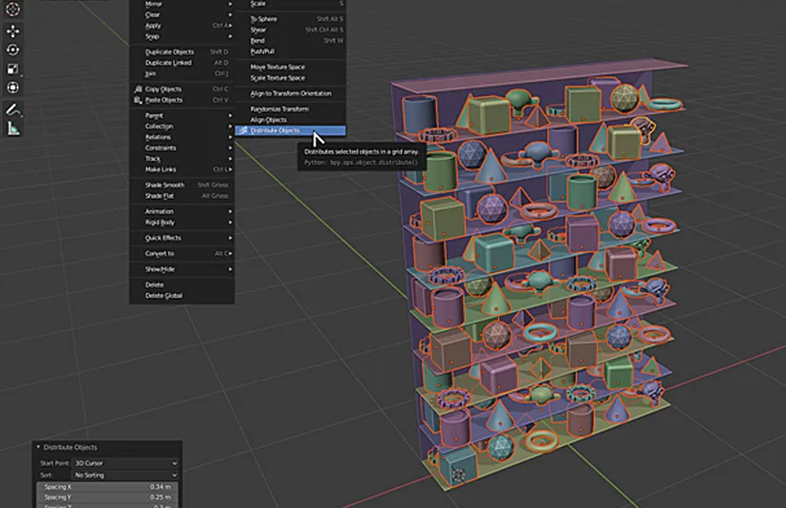Select the Measure ruler tool

12,129
